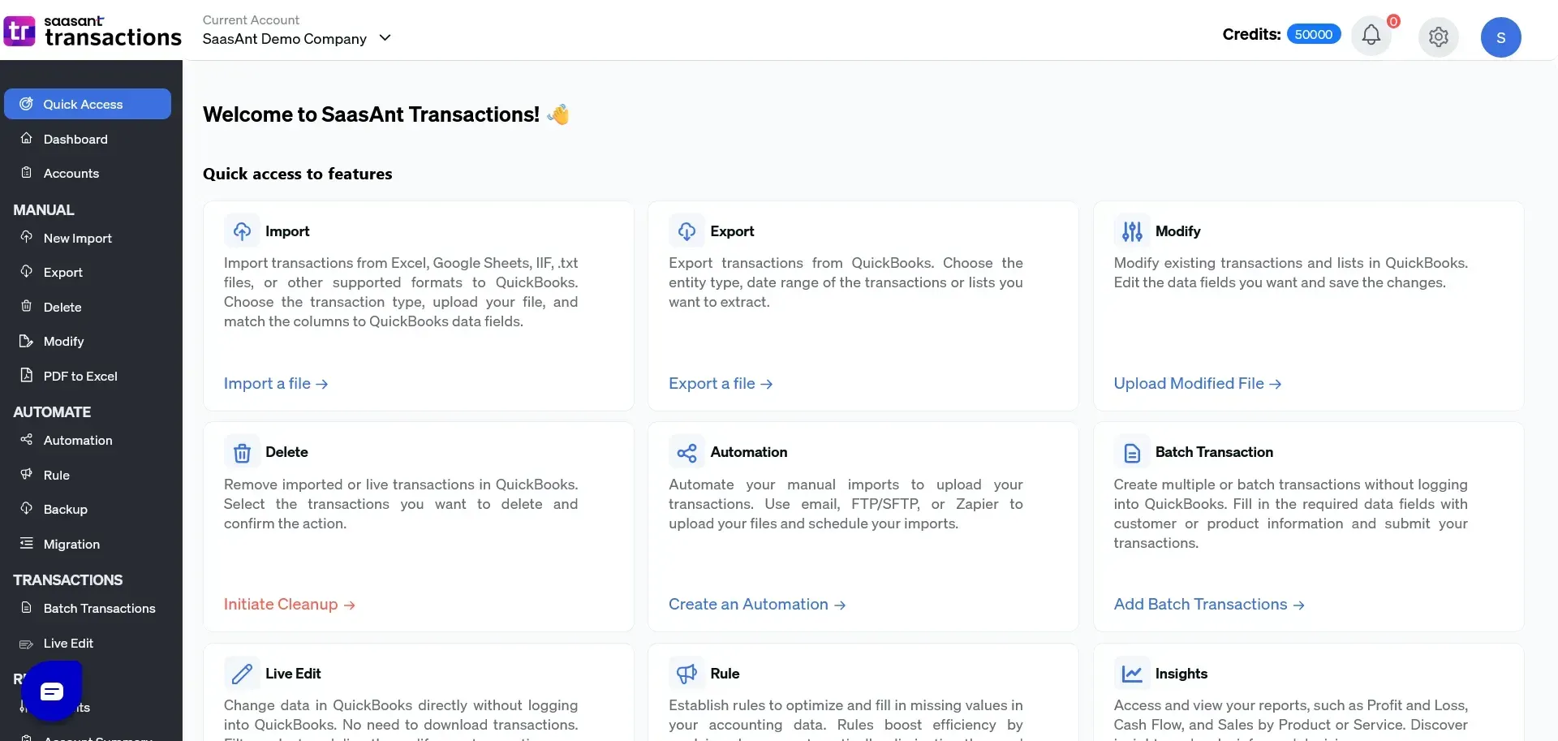Expand the Current Account dropdown chevron
1558x741 pixels.
tap(385, 38)
